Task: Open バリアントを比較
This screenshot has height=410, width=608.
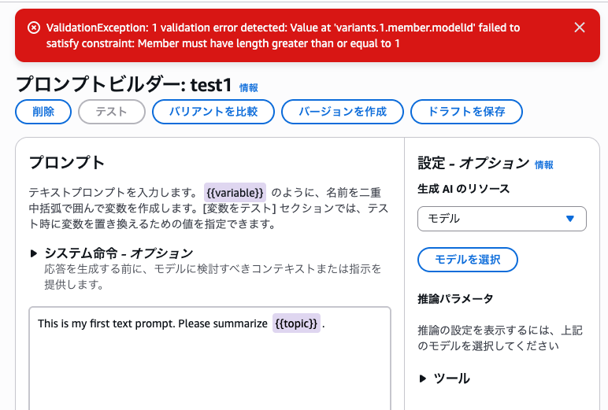Action: [x=213, y=112]
